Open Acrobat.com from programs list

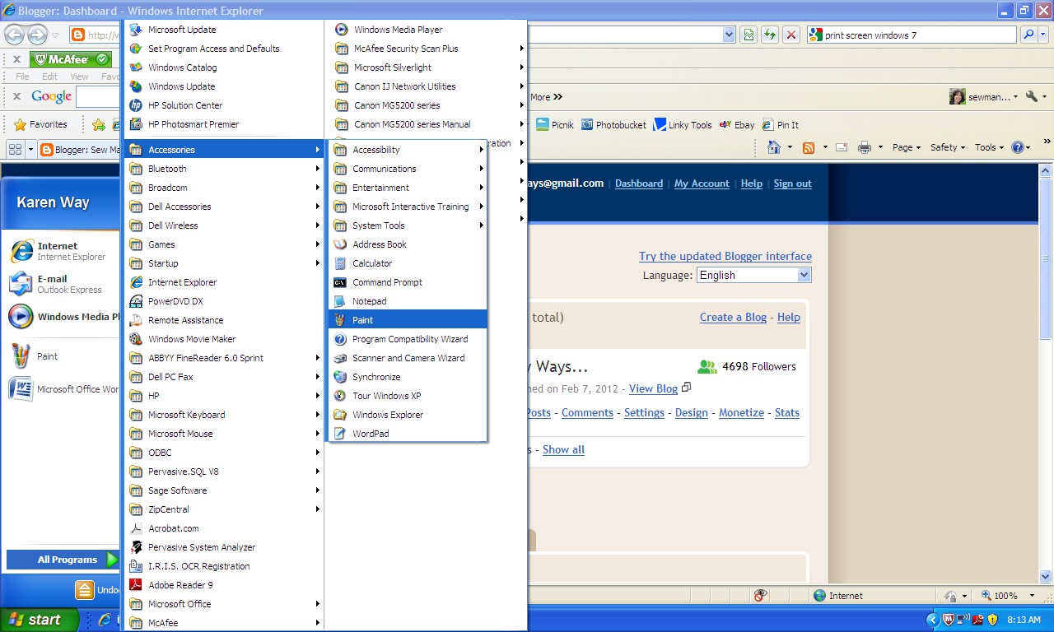(x=224, y=528)
